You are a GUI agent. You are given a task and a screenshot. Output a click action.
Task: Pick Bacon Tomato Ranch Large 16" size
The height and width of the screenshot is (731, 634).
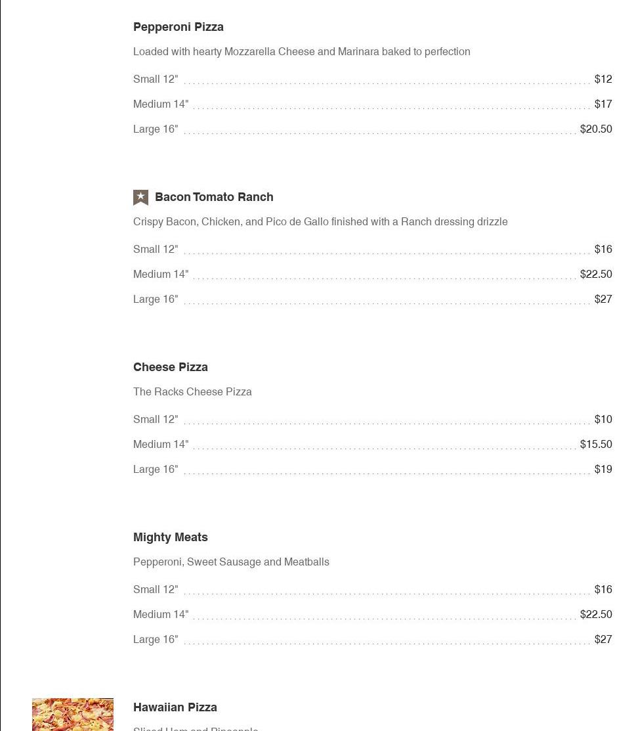click(156, 299)
